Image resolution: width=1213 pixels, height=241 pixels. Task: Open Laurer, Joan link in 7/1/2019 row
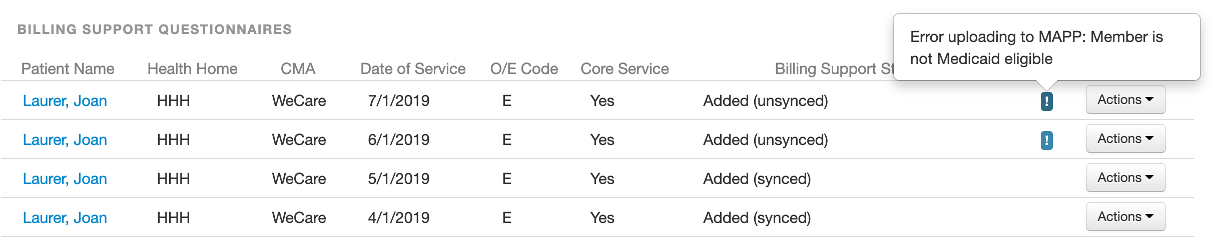[x=65, y=101]
